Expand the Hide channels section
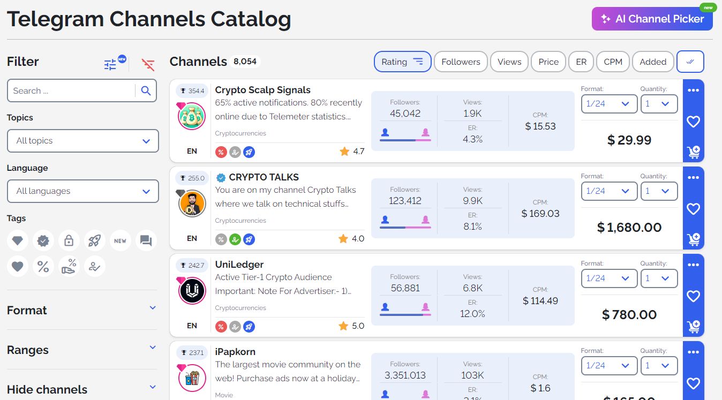 (x=82, y=389)
